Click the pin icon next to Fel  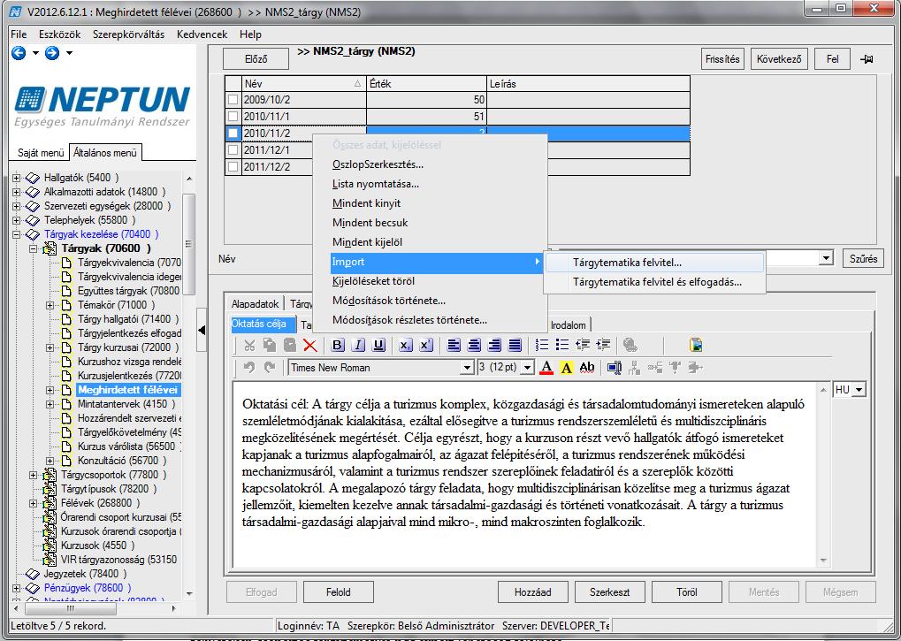[x=867, y=59]
